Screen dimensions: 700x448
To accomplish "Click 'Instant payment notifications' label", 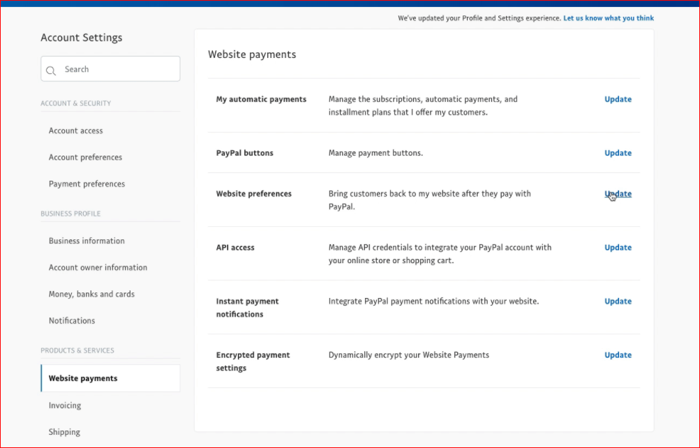I will point(247,308).
